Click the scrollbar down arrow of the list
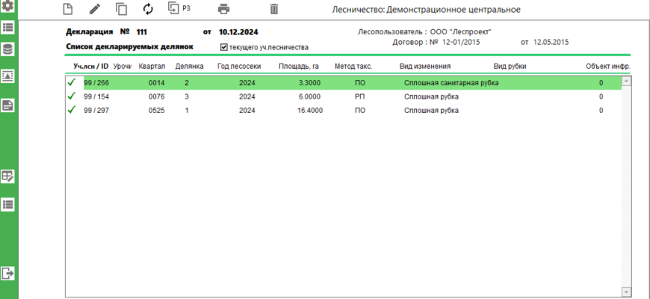Image resolution: width=650 pixels, height=299 pixels. 626,292
